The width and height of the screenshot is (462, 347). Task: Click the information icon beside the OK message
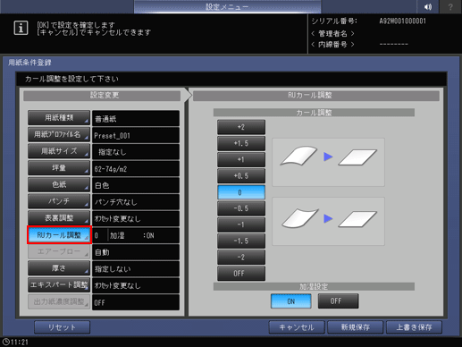point(21,29)
